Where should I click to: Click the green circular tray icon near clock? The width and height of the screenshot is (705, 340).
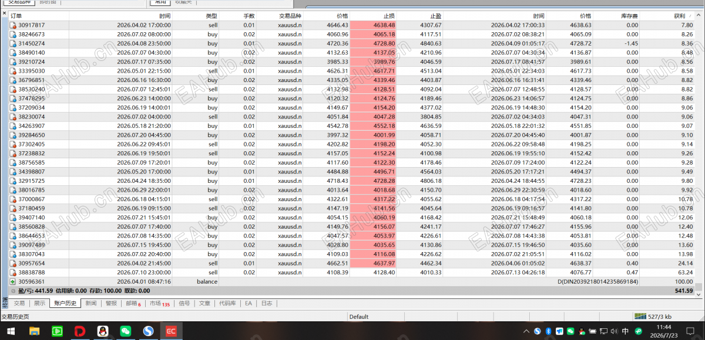coord(638,331)
